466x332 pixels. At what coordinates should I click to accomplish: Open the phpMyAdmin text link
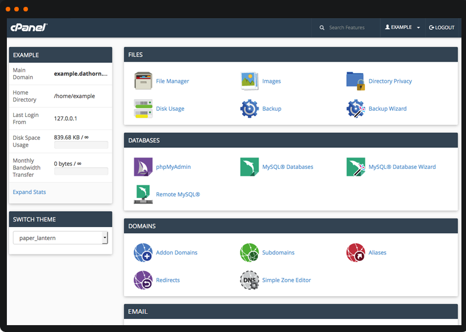(x=173, y=167)
